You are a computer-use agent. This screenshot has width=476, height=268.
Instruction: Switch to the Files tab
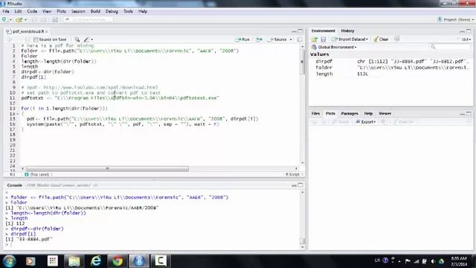[315, 113]
